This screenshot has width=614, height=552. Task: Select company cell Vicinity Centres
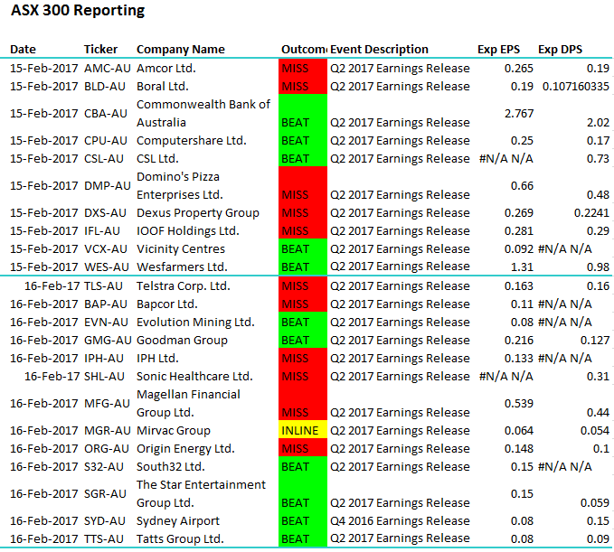[x=181, y=248]
